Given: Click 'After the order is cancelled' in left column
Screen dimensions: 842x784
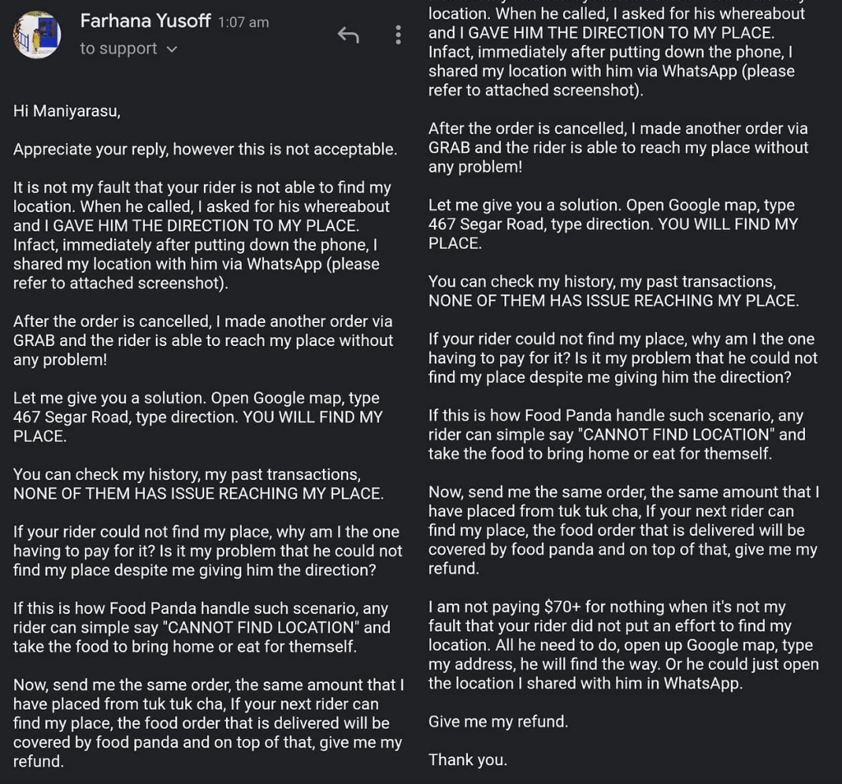Looking at the screenshot, I should pyautogui.click(x=112, y=321).
